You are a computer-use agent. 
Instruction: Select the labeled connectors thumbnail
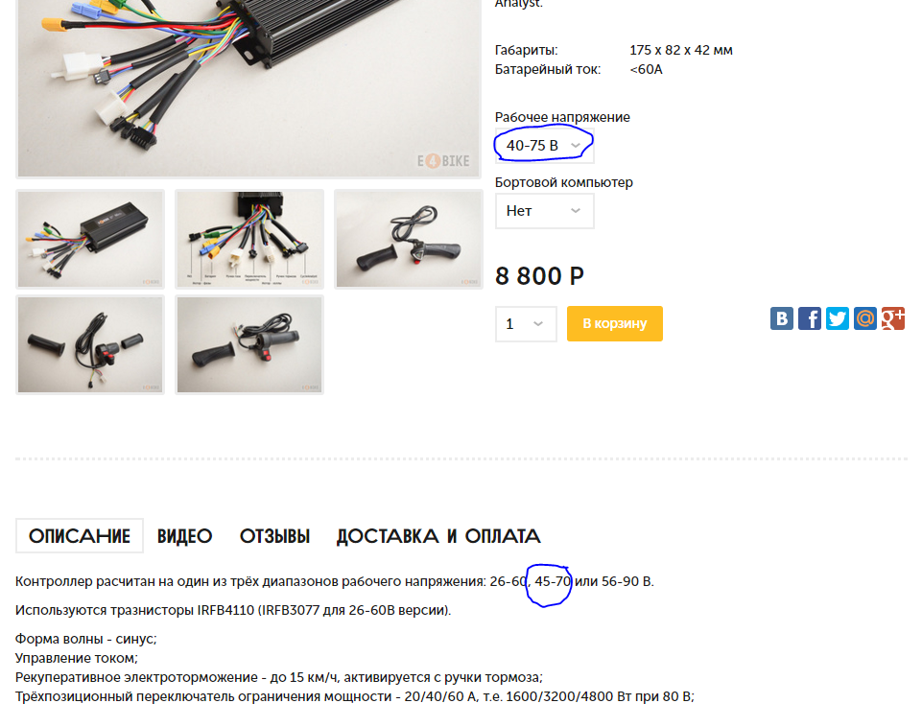(x=249, y=239)
